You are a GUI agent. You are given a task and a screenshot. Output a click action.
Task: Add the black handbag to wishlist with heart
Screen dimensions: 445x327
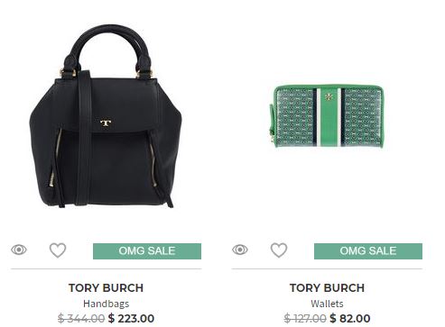58,250
